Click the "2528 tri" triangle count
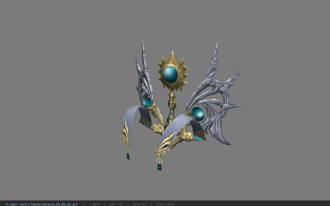 point(139,204)
